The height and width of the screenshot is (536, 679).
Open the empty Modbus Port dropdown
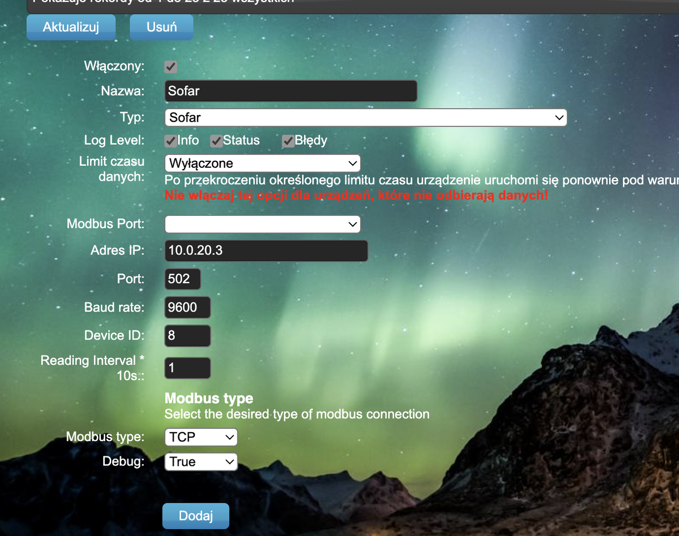tap(262, 224)
